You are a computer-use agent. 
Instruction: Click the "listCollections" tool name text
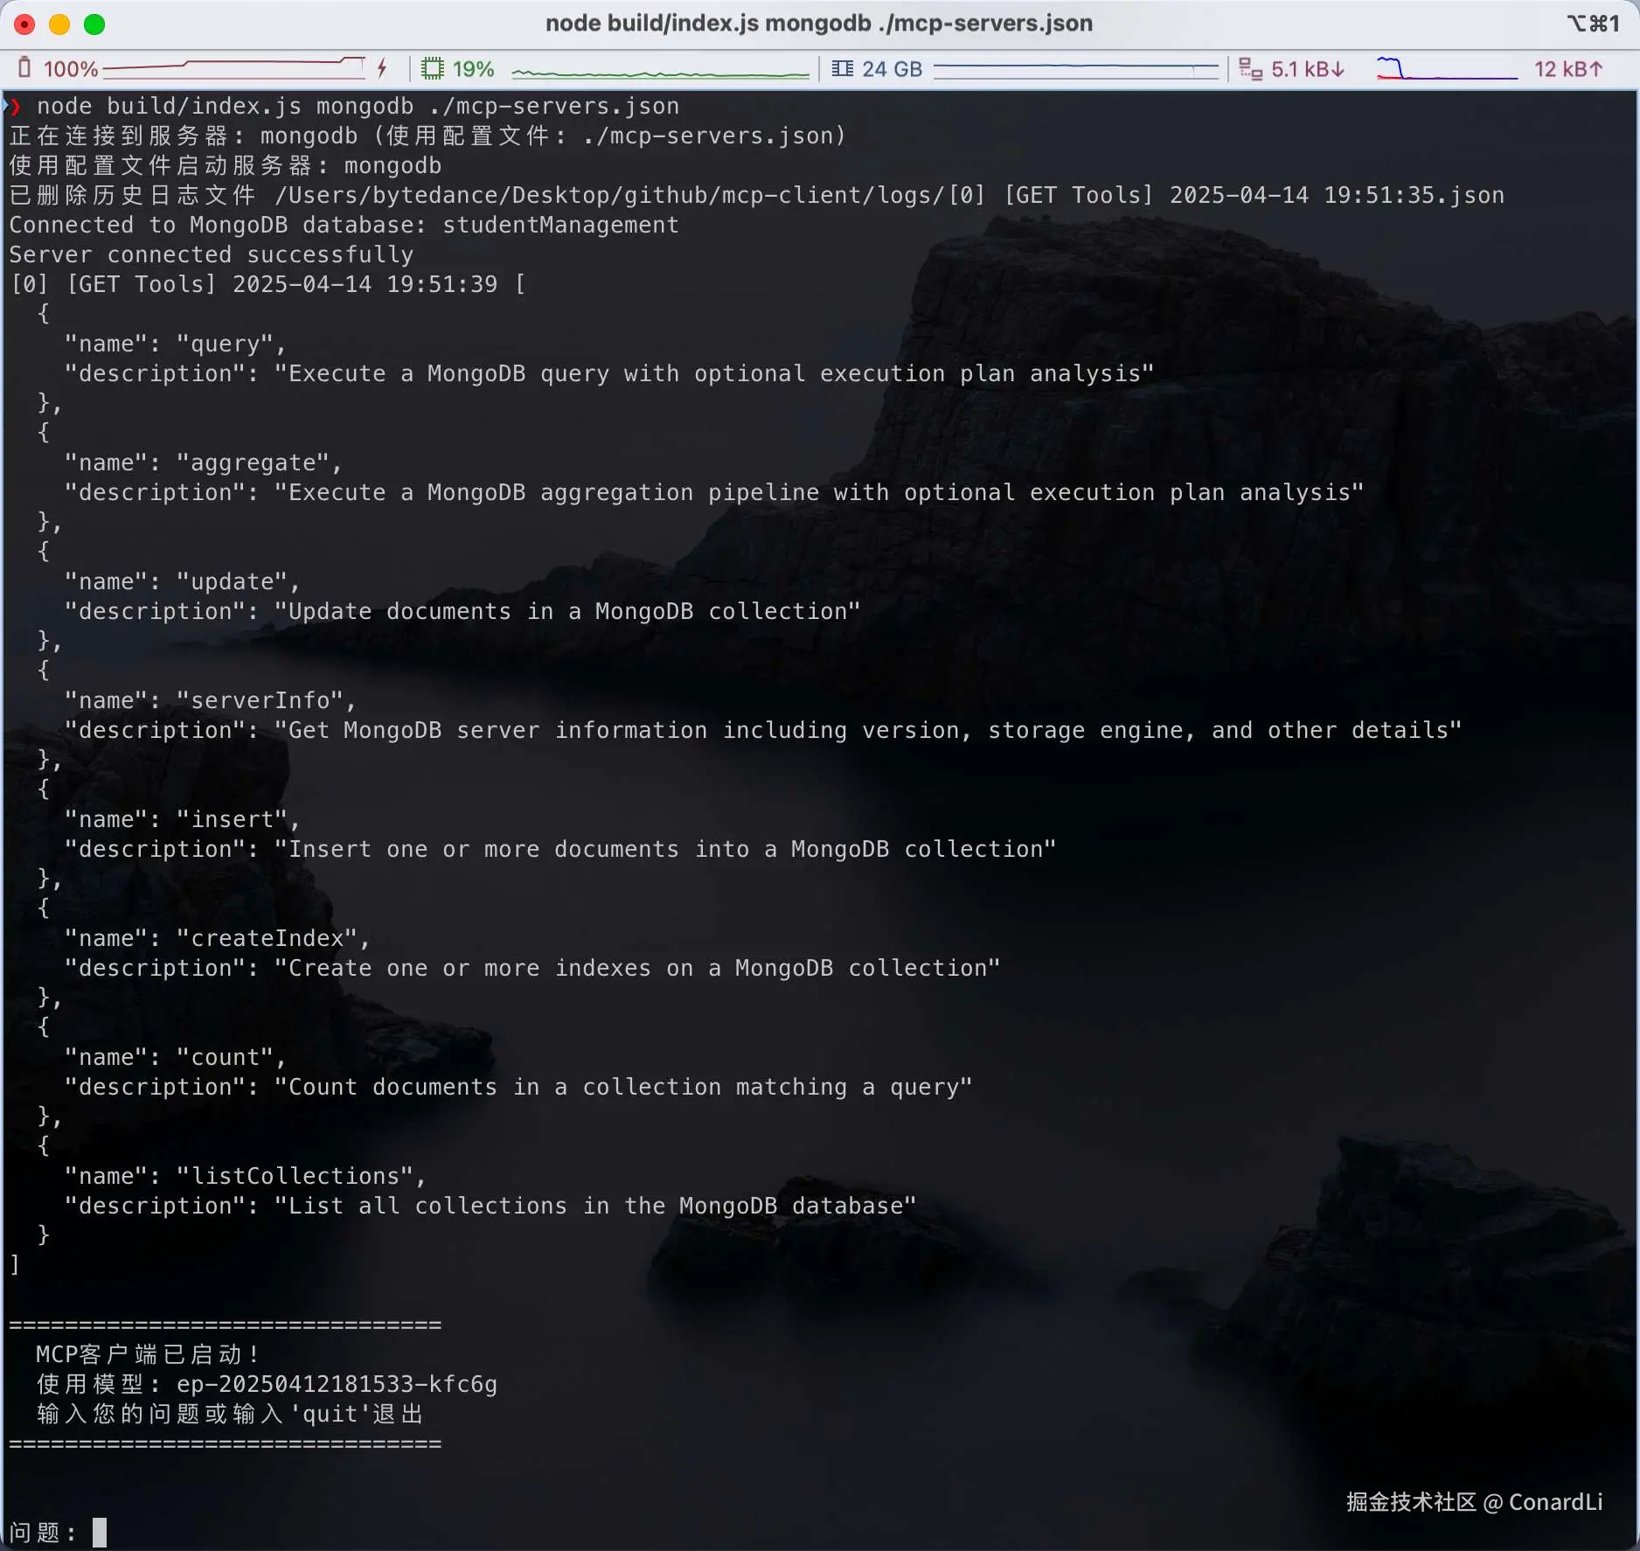tap(295, 1176)
